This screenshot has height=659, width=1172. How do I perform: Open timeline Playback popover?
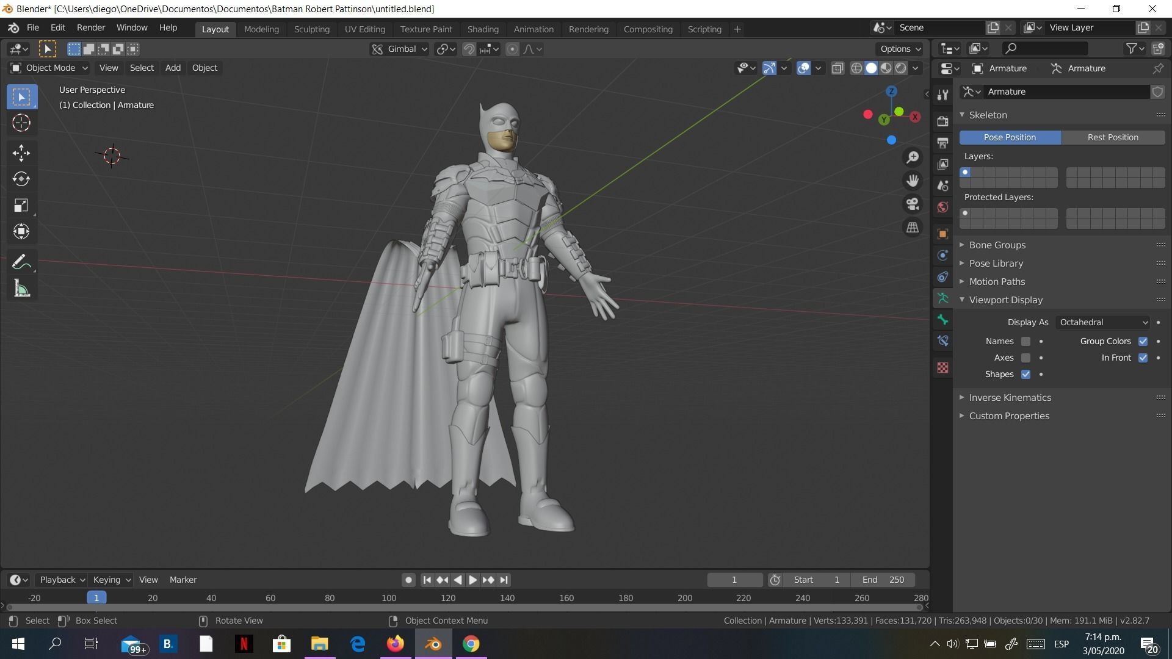pos(62,580)
